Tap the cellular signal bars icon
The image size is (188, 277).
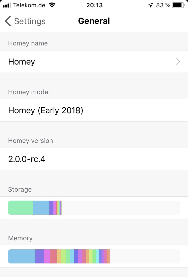tap(7, 5)
